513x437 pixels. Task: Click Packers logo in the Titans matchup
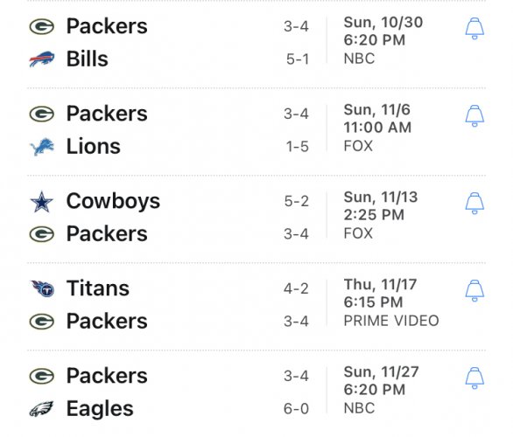41,322
